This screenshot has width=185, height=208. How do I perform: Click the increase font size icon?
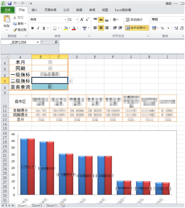pos(82,19)
